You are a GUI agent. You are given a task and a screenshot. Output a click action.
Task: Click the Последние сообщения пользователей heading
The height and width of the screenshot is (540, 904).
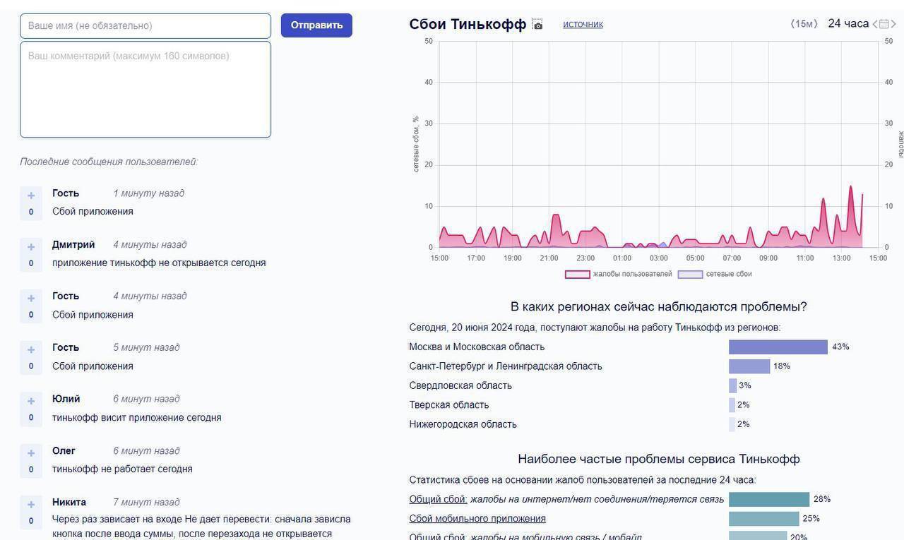(109, 162)
